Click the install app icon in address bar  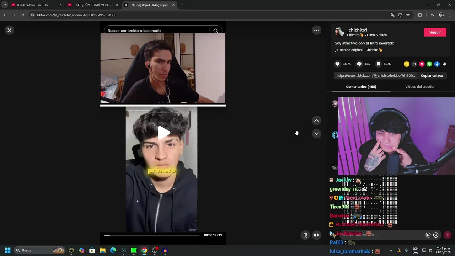pos(400,15)
